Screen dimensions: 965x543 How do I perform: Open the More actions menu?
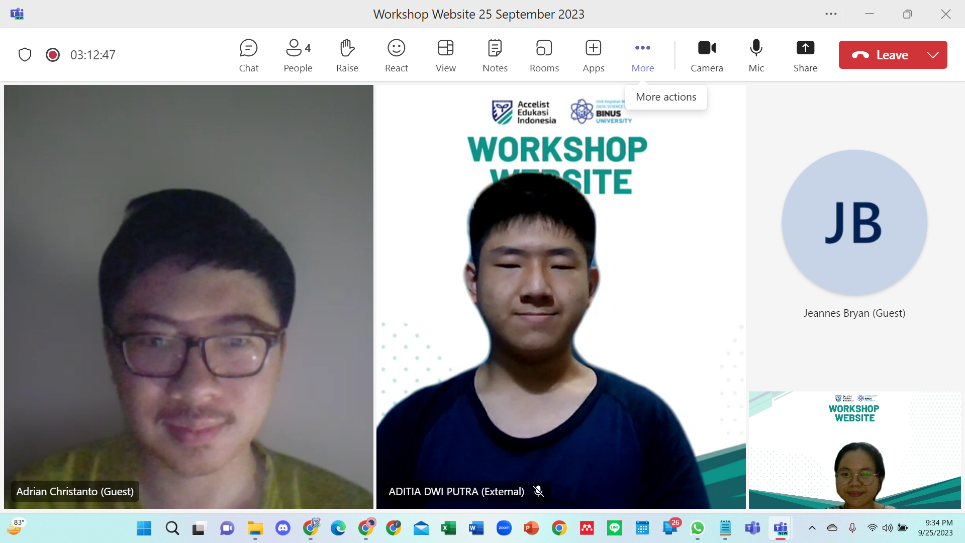[642, 55]
